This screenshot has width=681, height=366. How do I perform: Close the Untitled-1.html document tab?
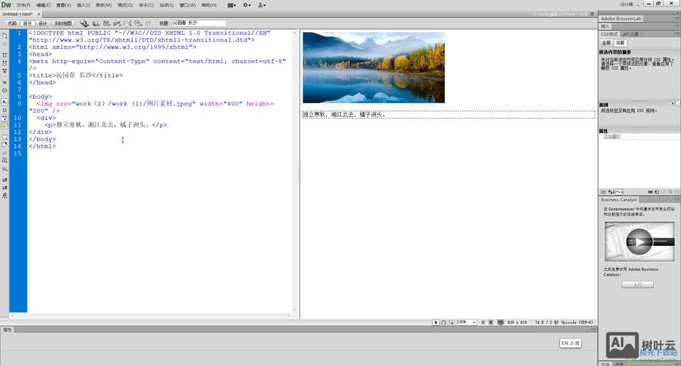coord(39,14)
